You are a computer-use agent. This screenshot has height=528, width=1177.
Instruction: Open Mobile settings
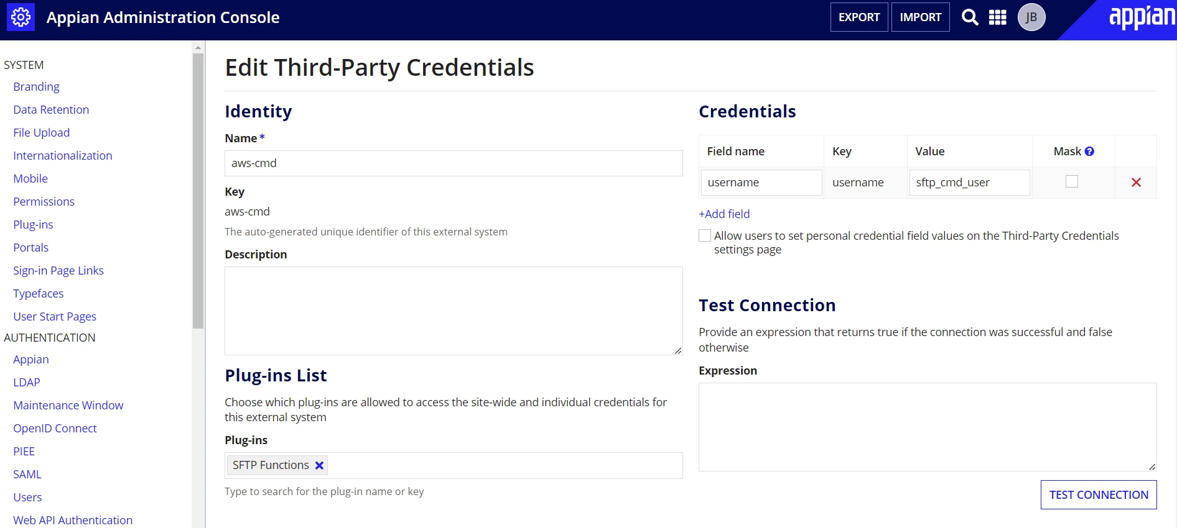(x=30, y=179)
